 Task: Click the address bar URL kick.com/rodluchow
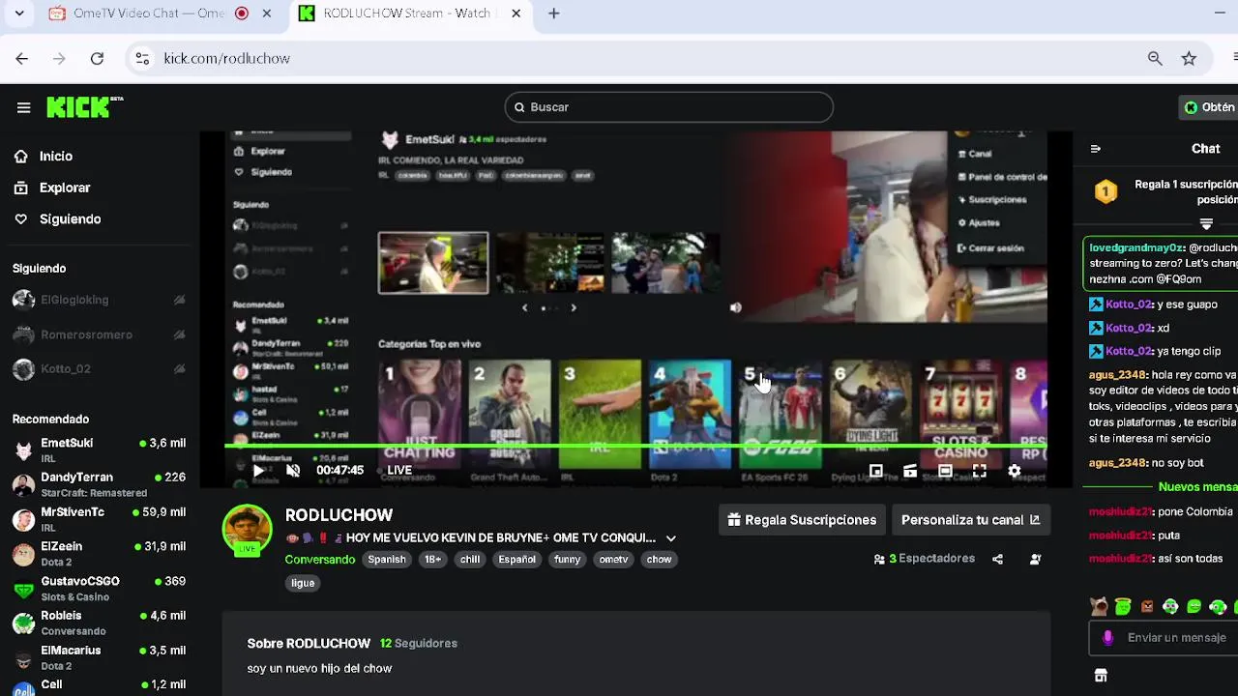click(x=227, y=58)
